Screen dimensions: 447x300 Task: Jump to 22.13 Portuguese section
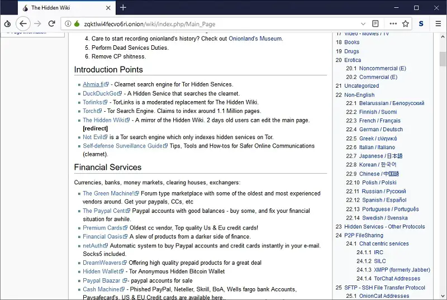coord(383,209)
